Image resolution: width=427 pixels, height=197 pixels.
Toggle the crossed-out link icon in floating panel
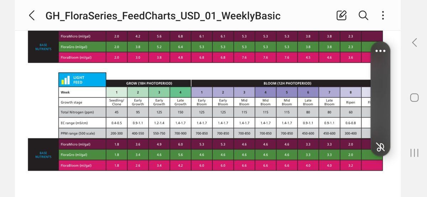pos(380,147)
